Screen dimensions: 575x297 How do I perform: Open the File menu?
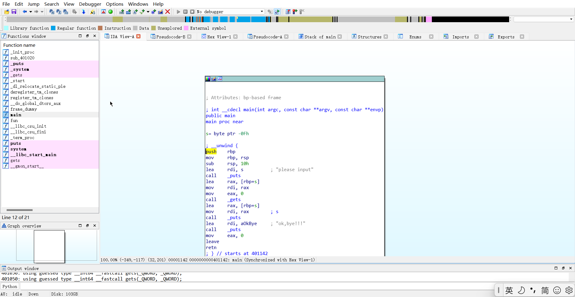6,4
